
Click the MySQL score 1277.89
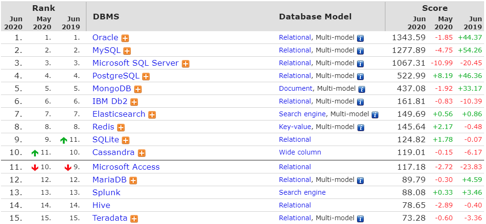click(x=409, y=50)
